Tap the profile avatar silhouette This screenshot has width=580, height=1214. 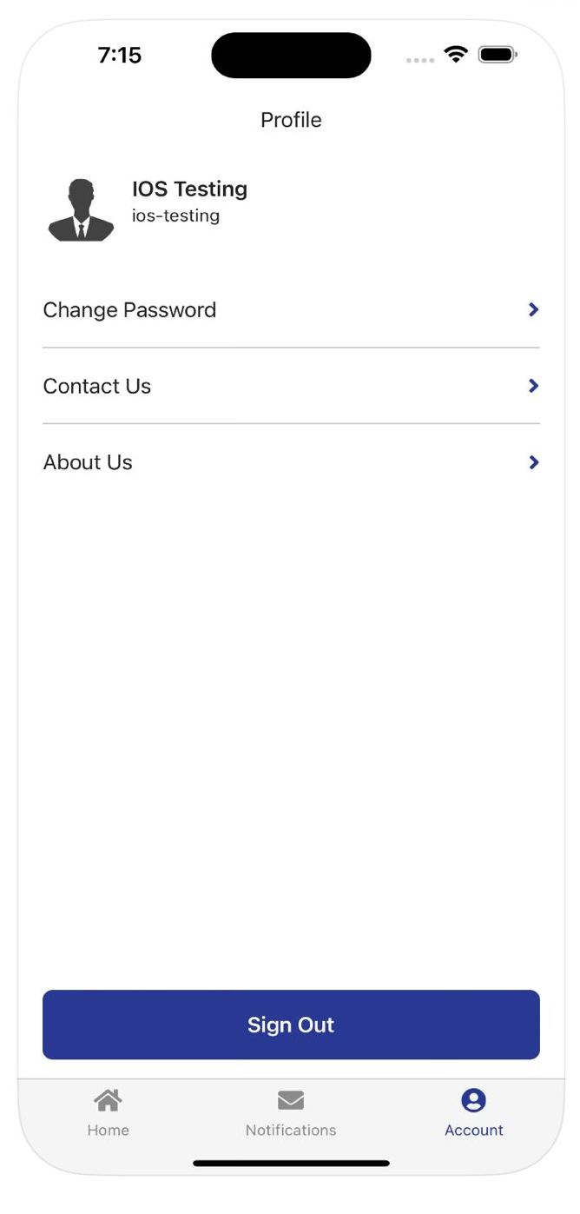[x=81, y=210]
